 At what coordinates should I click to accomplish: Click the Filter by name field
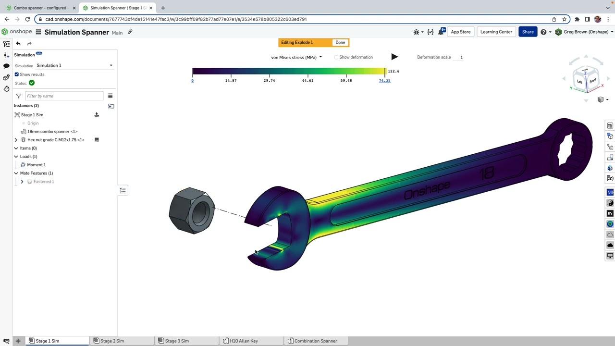tap(64, 96)
